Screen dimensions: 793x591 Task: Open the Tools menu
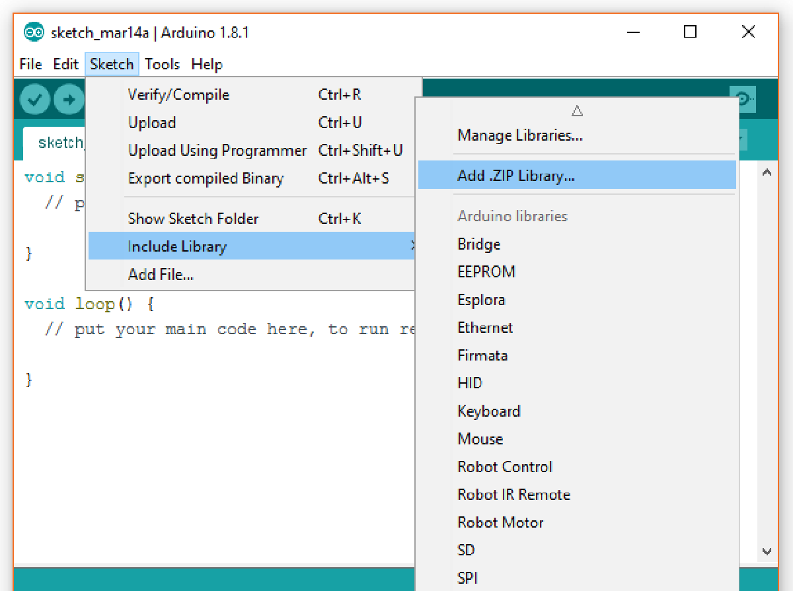(x=162, y=64)
